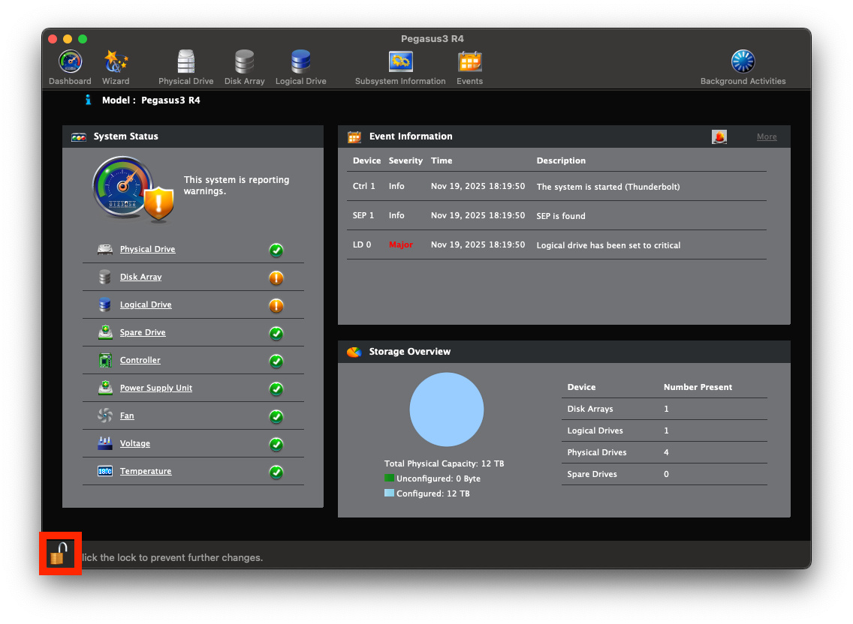Viewport: 853px width, 624px height.
Task: Launch the Wizard from the toolbar
Action: coord(116,67)
